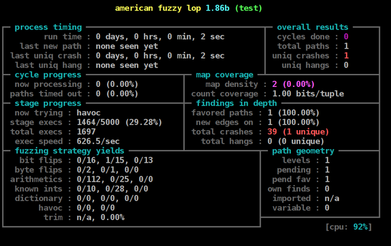391x246 pixels.
Task: Click the bit flips yields row values
Action: pos(115,160)
